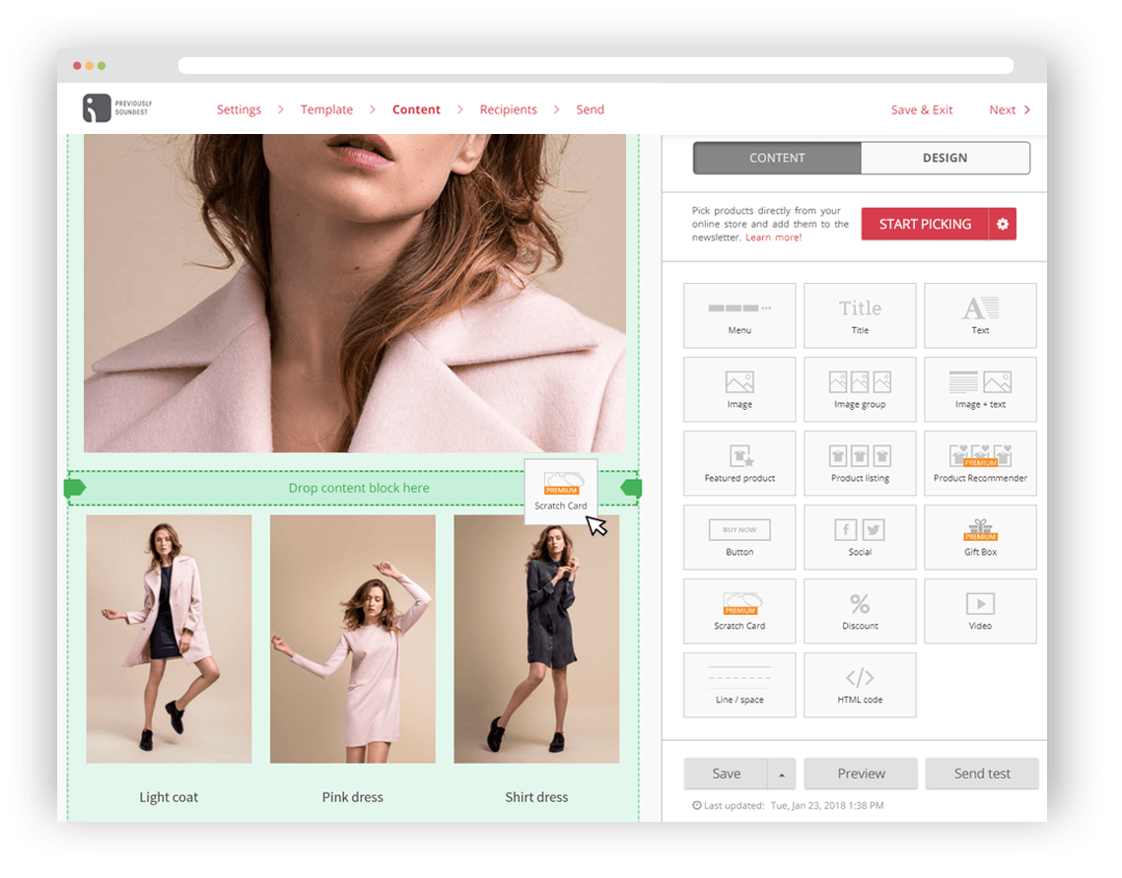Select the Product listing block
The image size is (1122, 878).
860,463
